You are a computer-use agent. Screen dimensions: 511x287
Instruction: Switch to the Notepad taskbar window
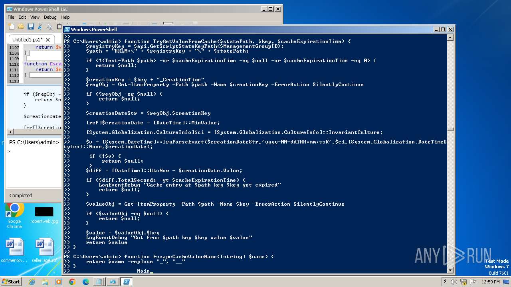98,282
